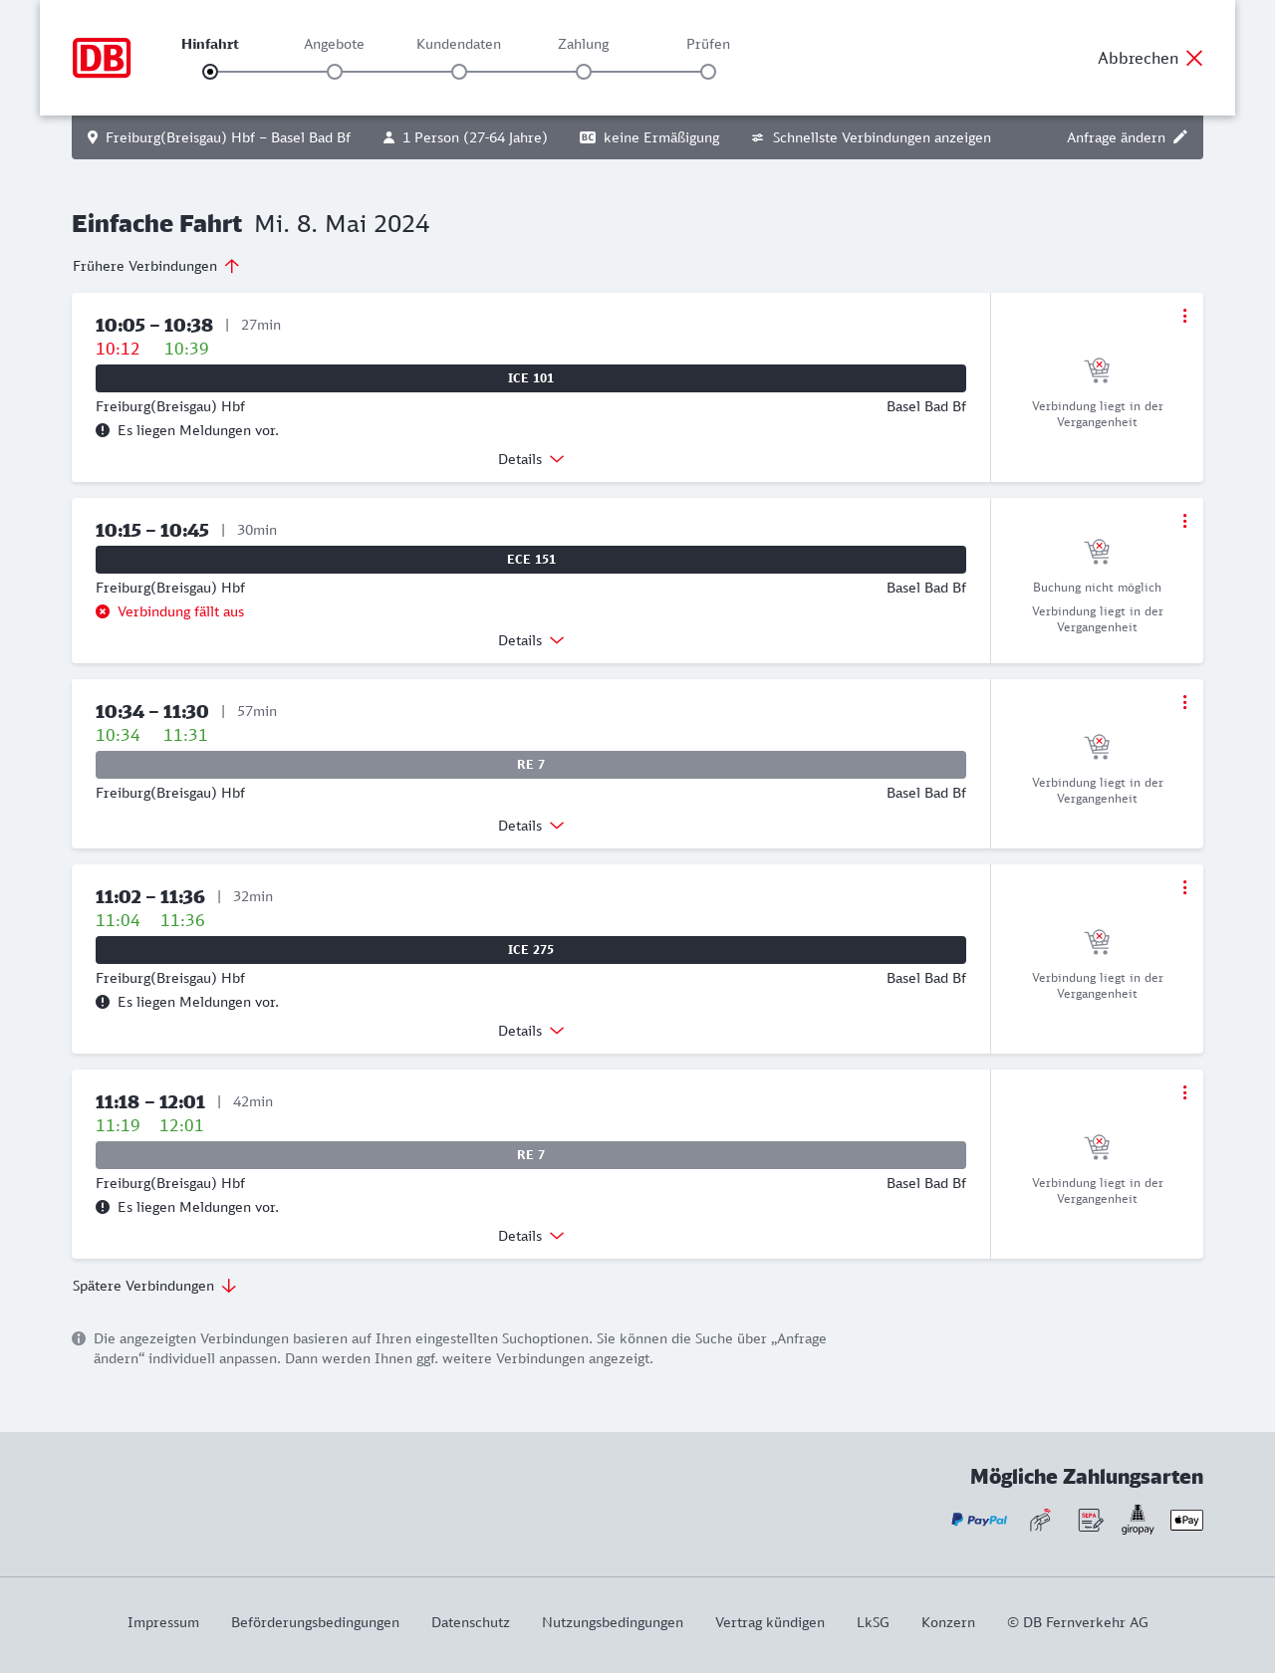Expand Details for the ICE 101 connection
Screen dimensions: 1275x1673
[x=531, y=459]
